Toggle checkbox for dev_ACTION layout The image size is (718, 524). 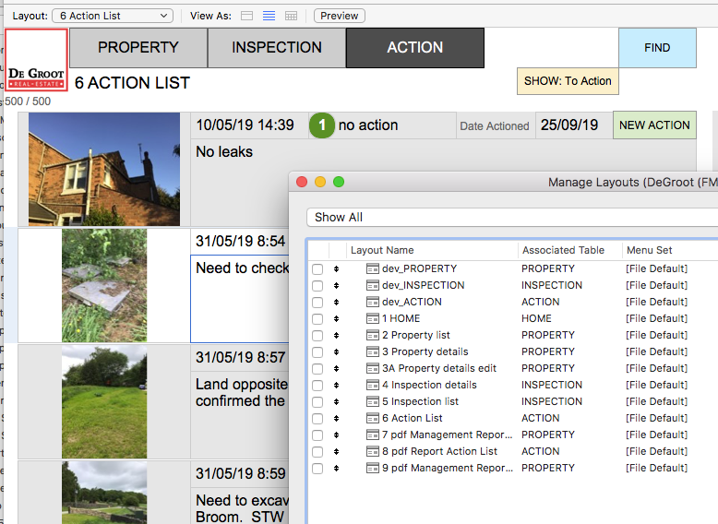317,303
